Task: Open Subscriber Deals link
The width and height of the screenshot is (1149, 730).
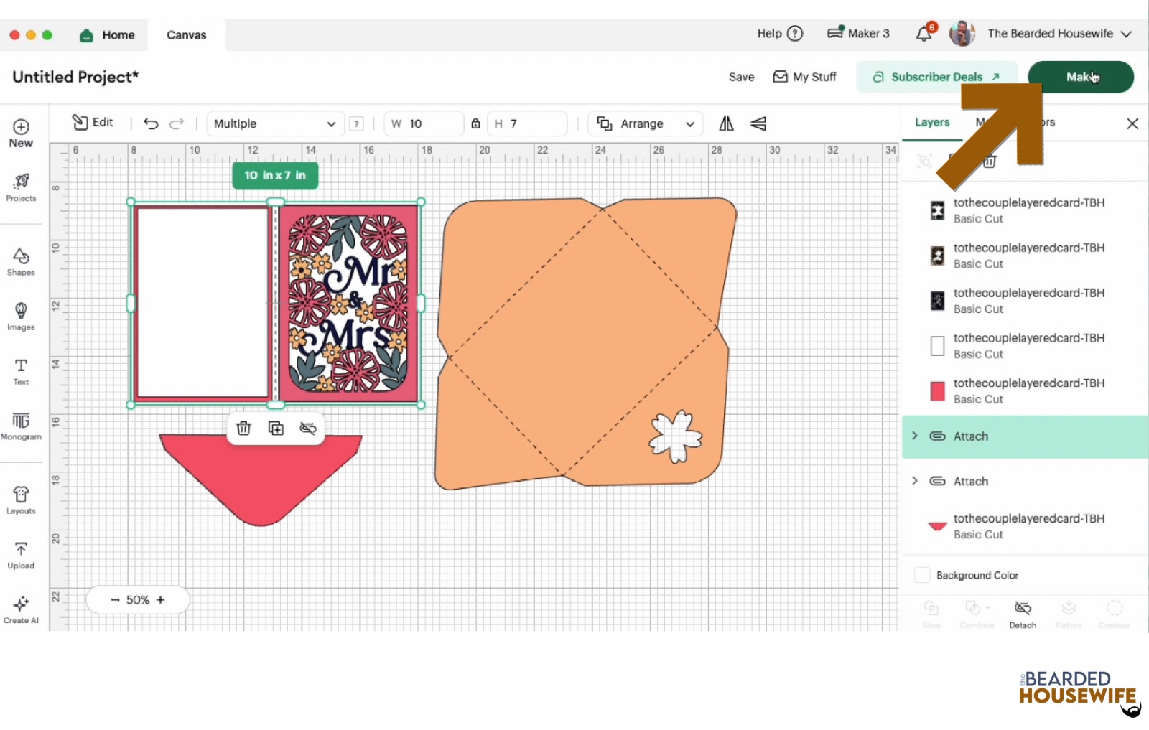Action: pyautogui.click(x=936, y=77)
